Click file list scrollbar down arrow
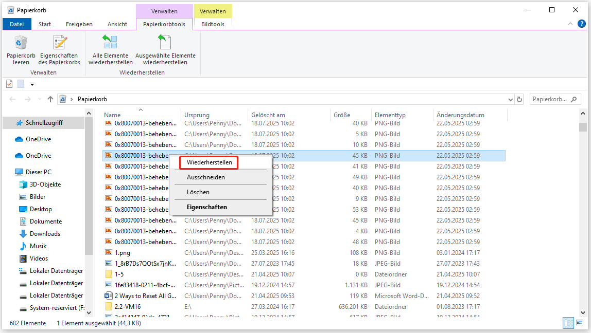The image size is (591, 333). tap(583, 312)
